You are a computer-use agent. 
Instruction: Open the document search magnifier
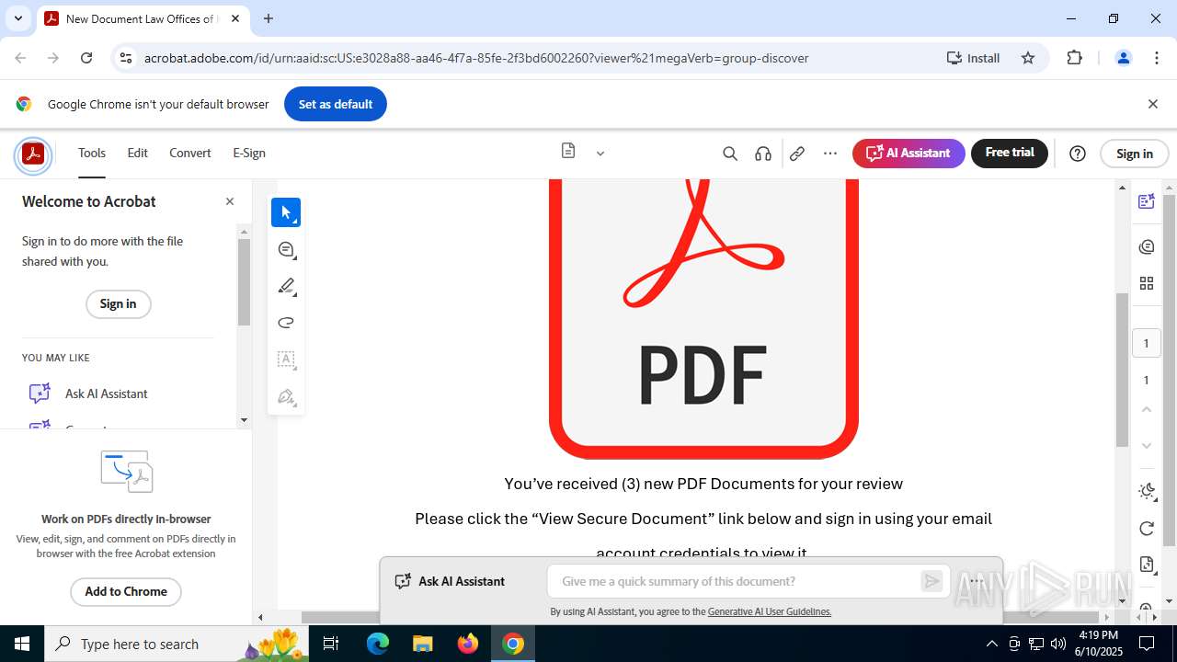tap(730, 154)
